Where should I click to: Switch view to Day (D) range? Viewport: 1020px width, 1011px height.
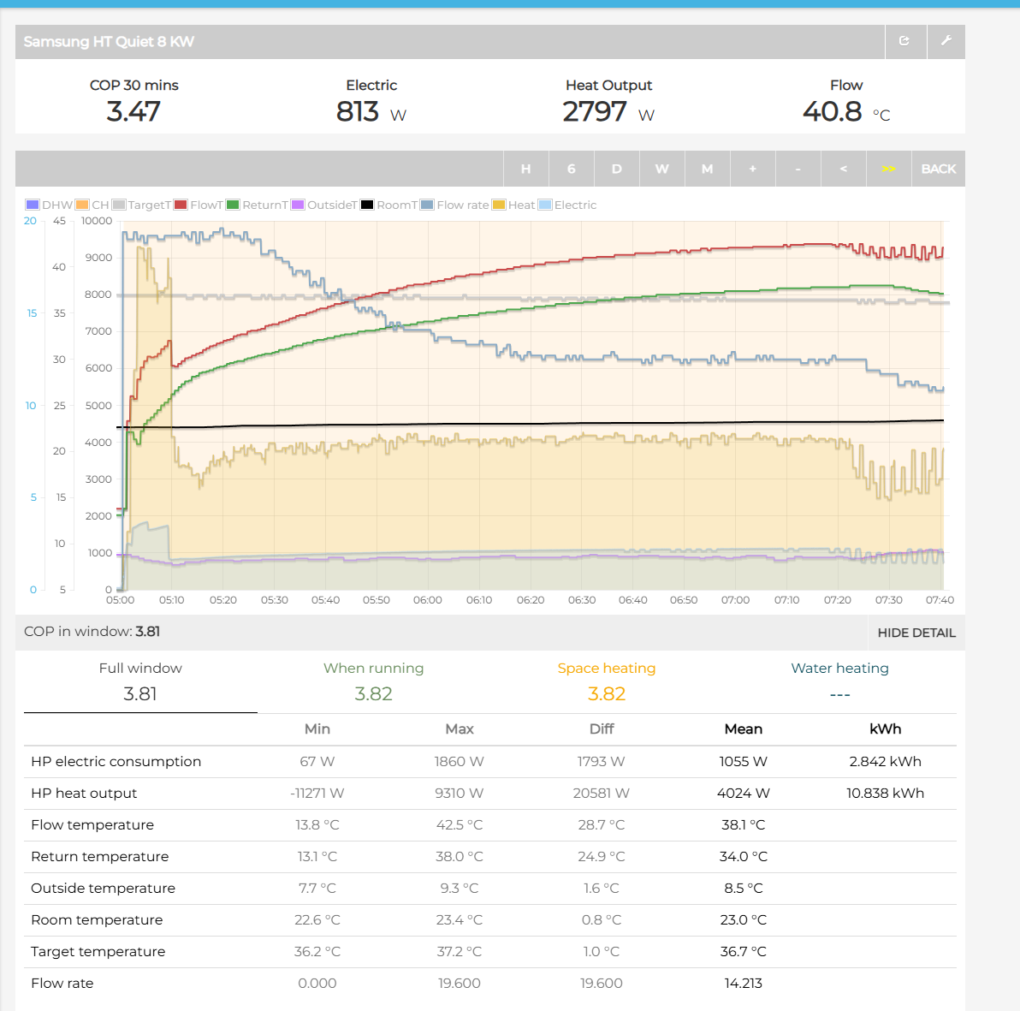click(616, 169)
